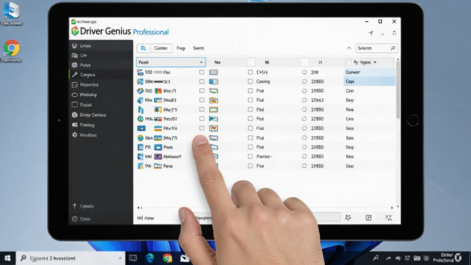Switch to the 'Frap' tab
The image size is (471, 265).
(181, 48)
